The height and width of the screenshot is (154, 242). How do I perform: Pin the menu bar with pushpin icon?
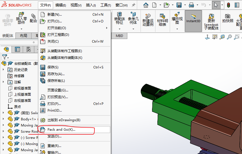[134, 5]
